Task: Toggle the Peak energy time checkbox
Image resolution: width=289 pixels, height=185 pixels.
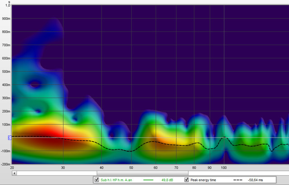Action: click(x=187, y=180)
